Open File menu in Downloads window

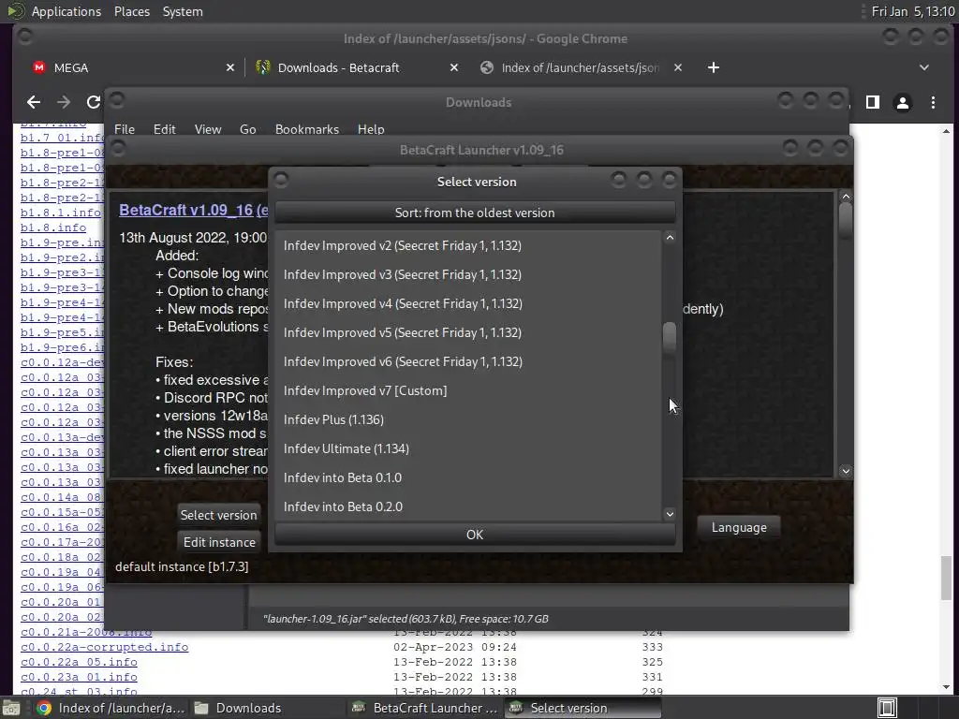(125, 129)
